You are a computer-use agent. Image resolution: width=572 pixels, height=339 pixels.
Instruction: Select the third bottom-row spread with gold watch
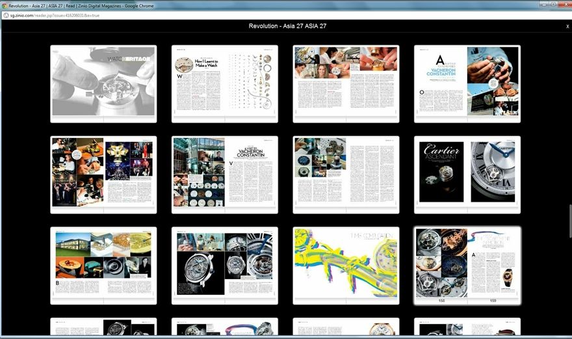pyautogui.click(x=346, y=327)
